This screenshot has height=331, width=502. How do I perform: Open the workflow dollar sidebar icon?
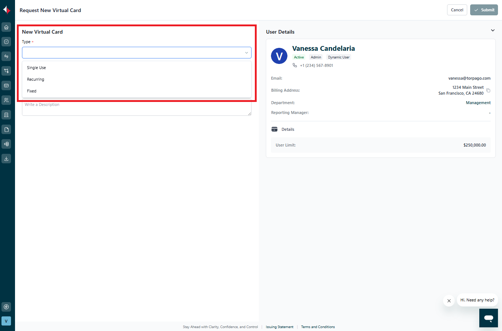6,71
